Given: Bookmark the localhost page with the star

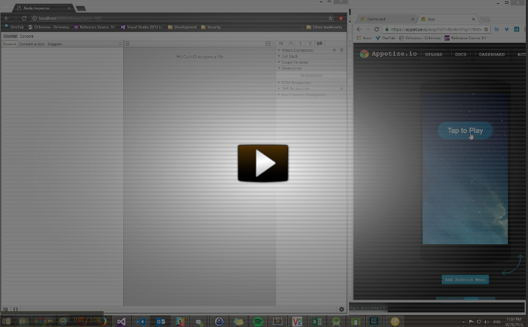Looking at the screenshot, I should click(331, 18).
